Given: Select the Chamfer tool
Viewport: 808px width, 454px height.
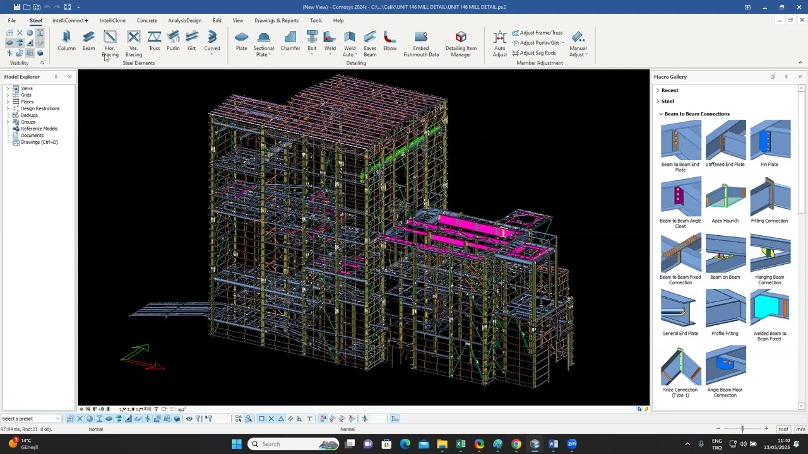Looking at the screenshot, I should [290, 42].
